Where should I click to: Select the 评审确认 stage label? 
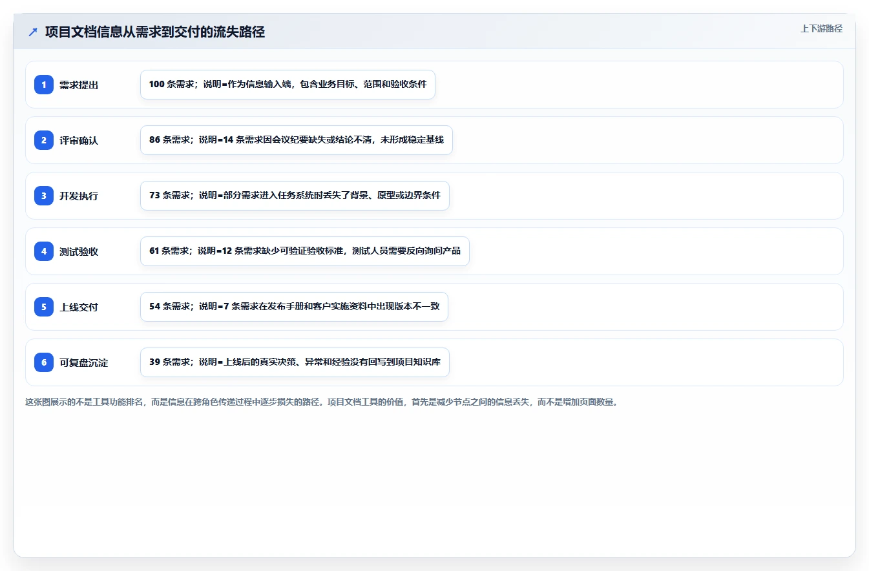pyautogui.click(x=79, y=140)
